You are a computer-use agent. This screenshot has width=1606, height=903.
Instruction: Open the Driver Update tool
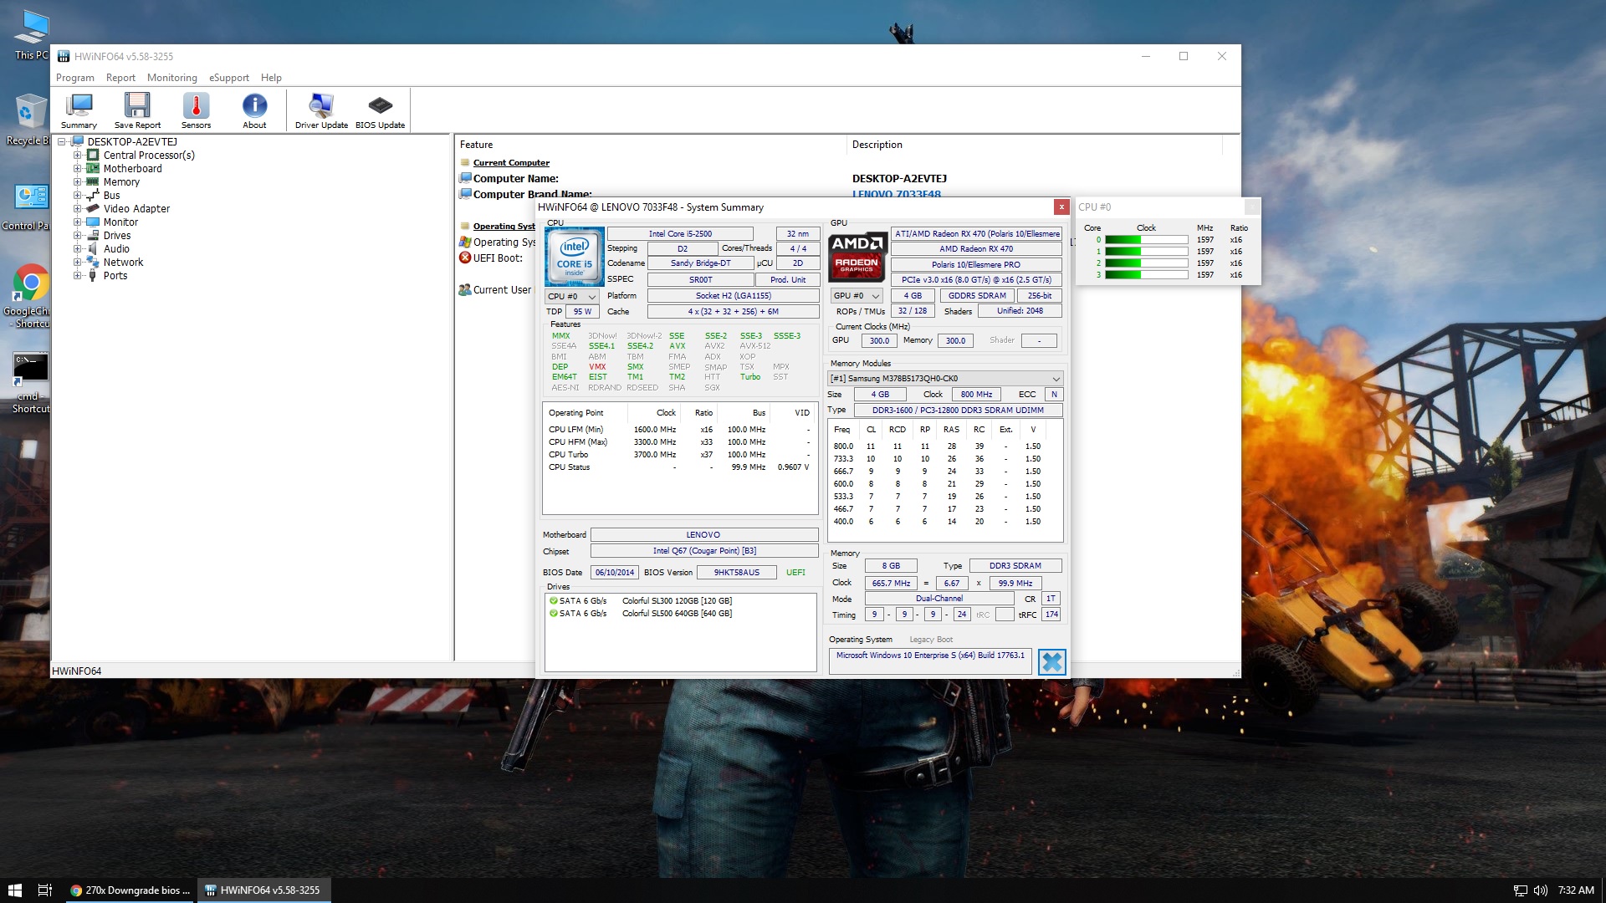[x=321, y=110]
